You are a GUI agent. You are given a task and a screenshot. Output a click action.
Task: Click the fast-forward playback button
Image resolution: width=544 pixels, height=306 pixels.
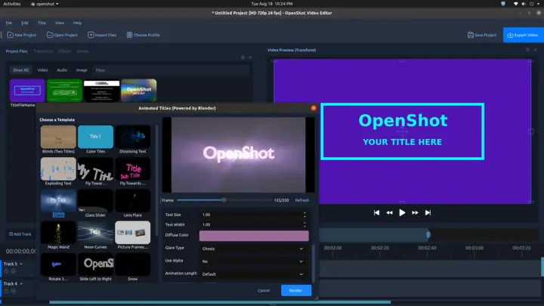coord(415,212)
